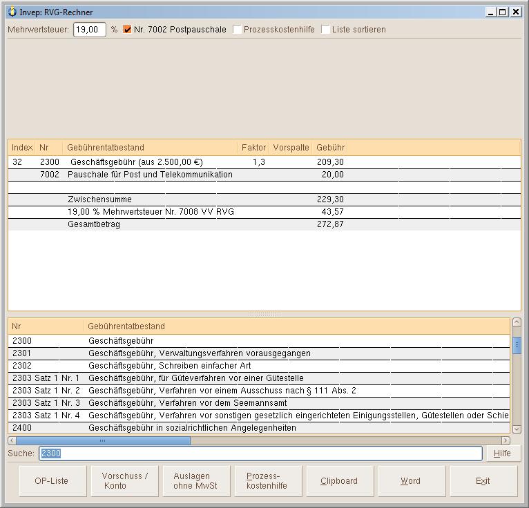Click the Mehrwertsteuer percentage field
The width and height of the screenshot is (529, 508).
(90, 29)
